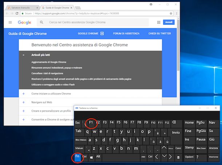Click the Fn key on the on-screen keyboard

[78, 157]
